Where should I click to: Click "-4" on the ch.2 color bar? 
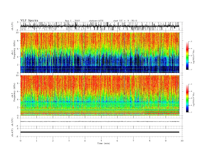pyautogui.click(x=191, y=91)
